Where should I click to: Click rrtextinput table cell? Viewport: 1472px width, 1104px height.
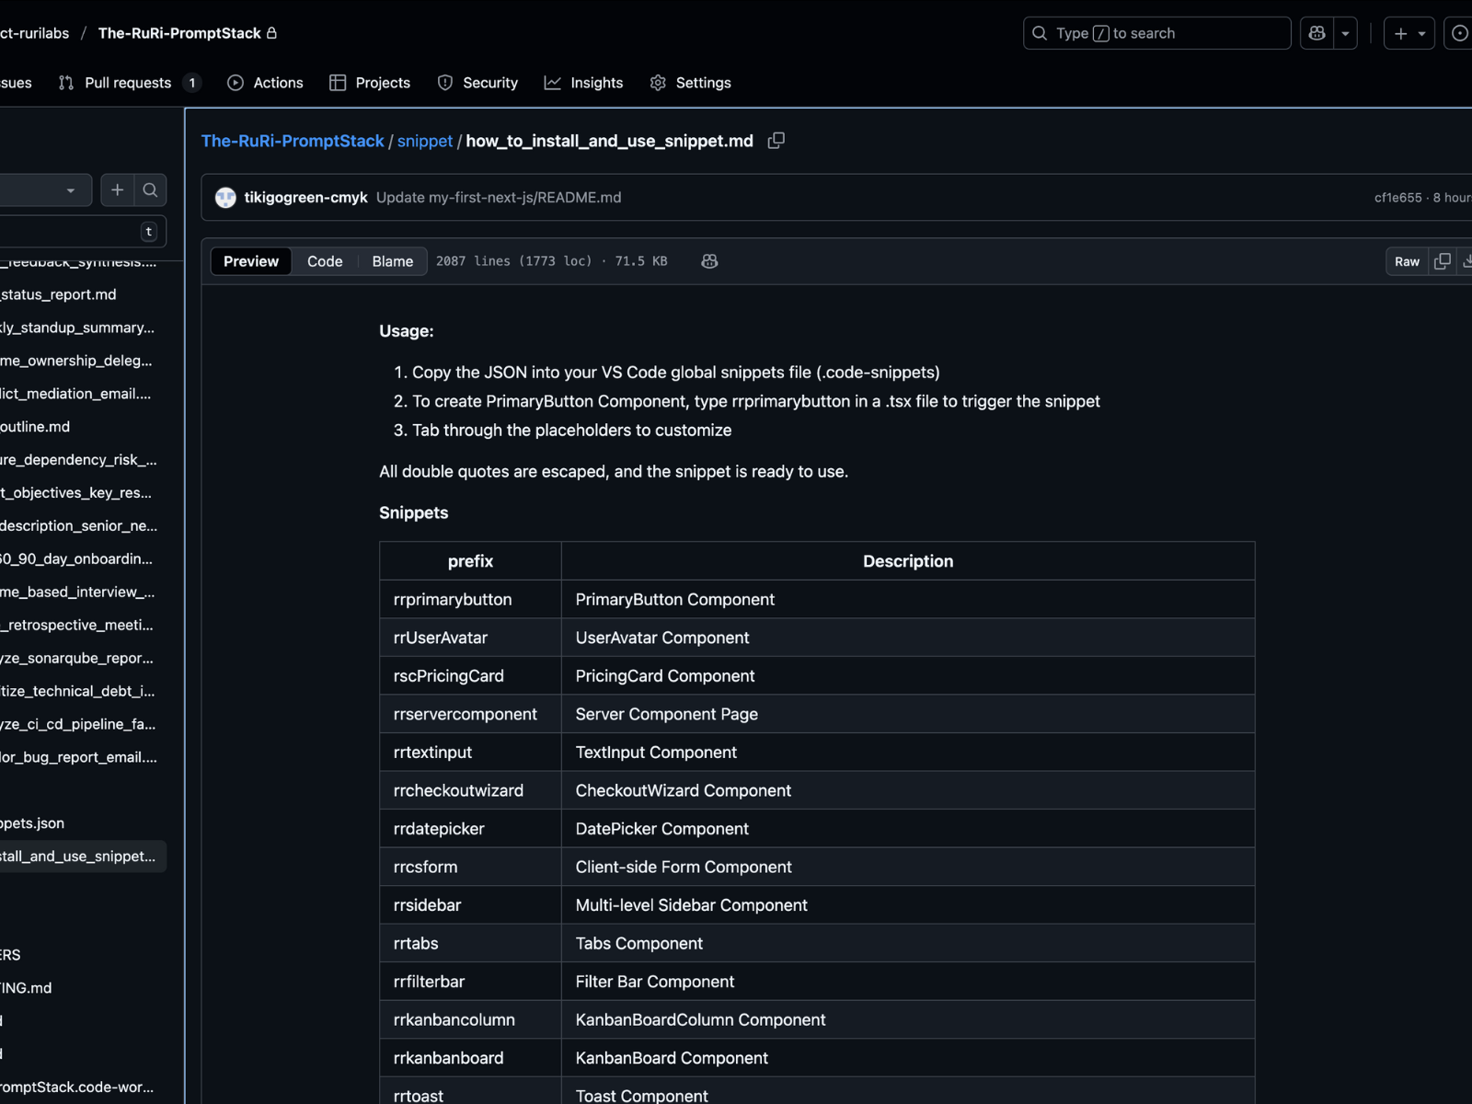point(470,753)
